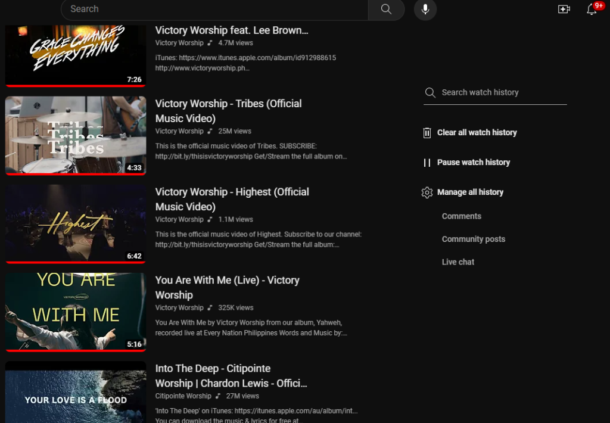Click the iTunes link description text
610x423 pixels.
245,63
